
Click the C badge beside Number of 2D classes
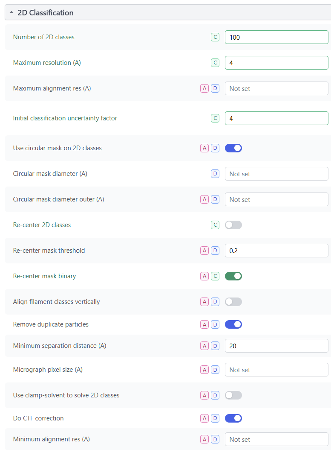[215, 37]
